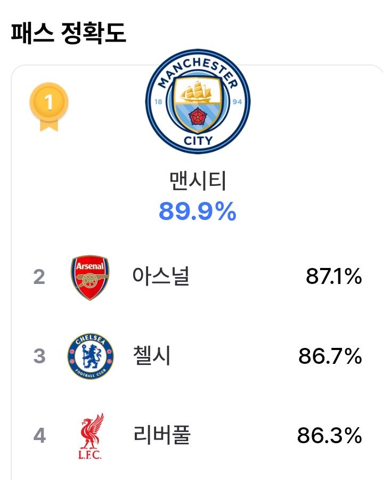The width and height of the screenshot is (383, 480).
Task: Select rank number 2
Action: tap(39, 276)
